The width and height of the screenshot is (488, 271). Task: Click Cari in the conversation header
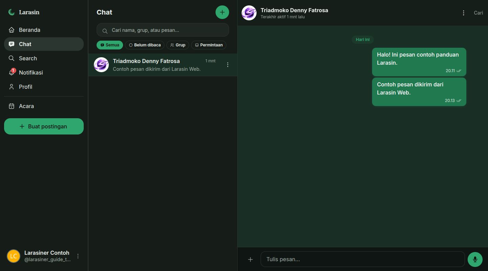(x=478, y=13)
